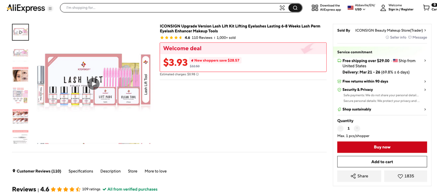Expand Security & Privacy details
Viewport: 437px width, 194px height.
[x=425, y=90]
